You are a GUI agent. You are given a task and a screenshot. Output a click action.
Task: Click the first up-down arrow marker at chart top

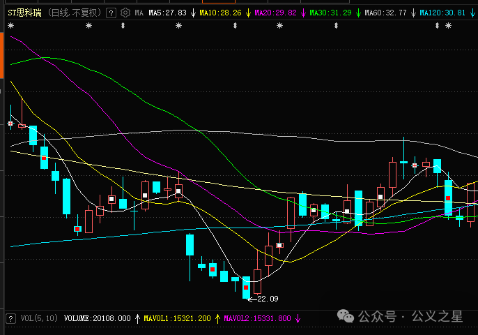point(123,26)
